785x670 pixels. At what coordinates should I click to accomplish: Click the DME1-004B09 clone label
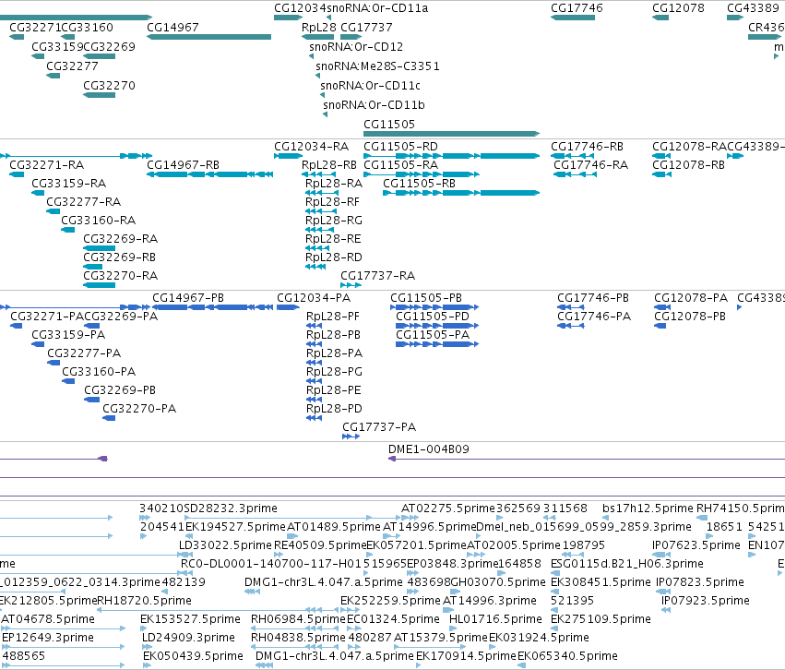pyautogui.click(x=429, y=449)
